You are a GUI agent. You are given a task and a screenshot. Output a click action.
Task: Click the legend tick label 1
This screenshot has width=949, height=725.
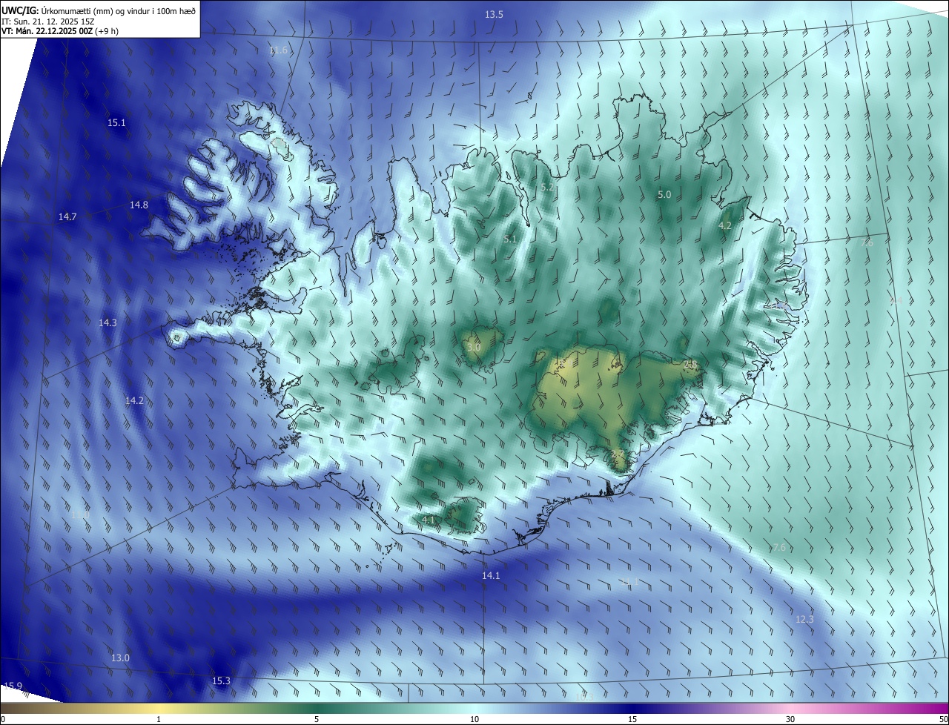click(x=159, y=720)
